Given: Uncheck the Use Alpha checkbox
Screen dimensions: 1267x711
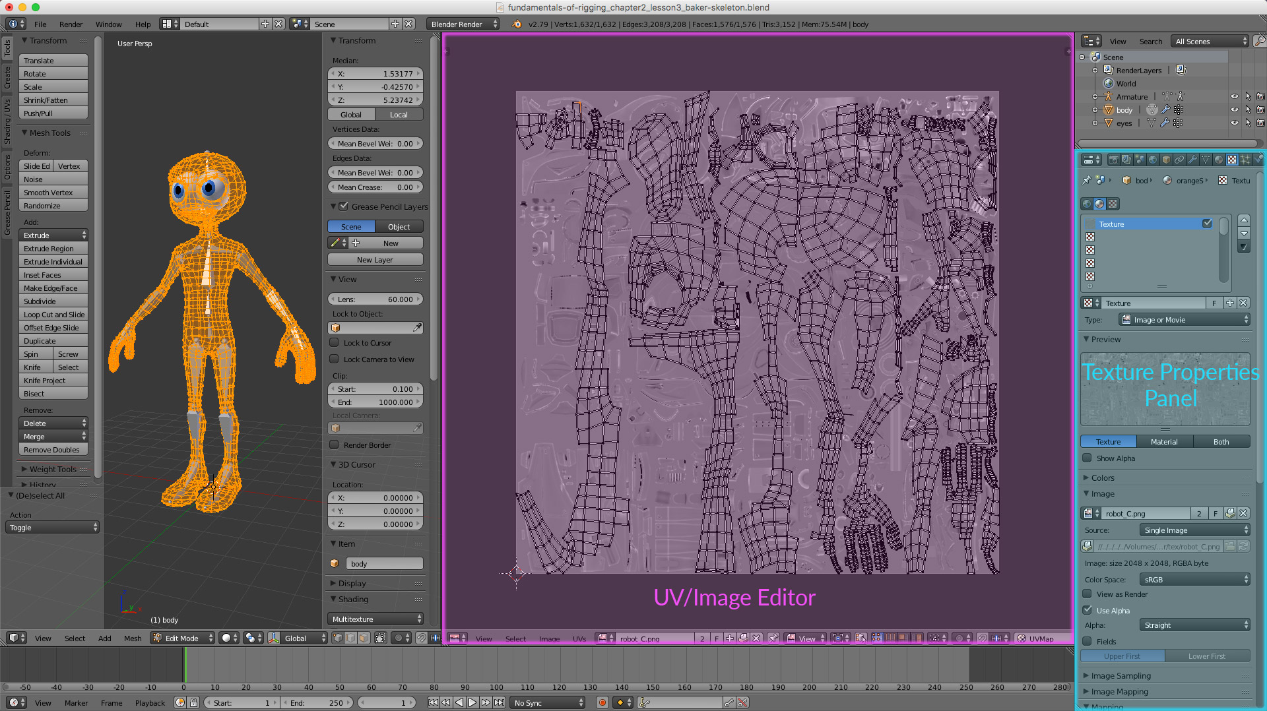Looking at the screenshot, I should (1087, 610).
